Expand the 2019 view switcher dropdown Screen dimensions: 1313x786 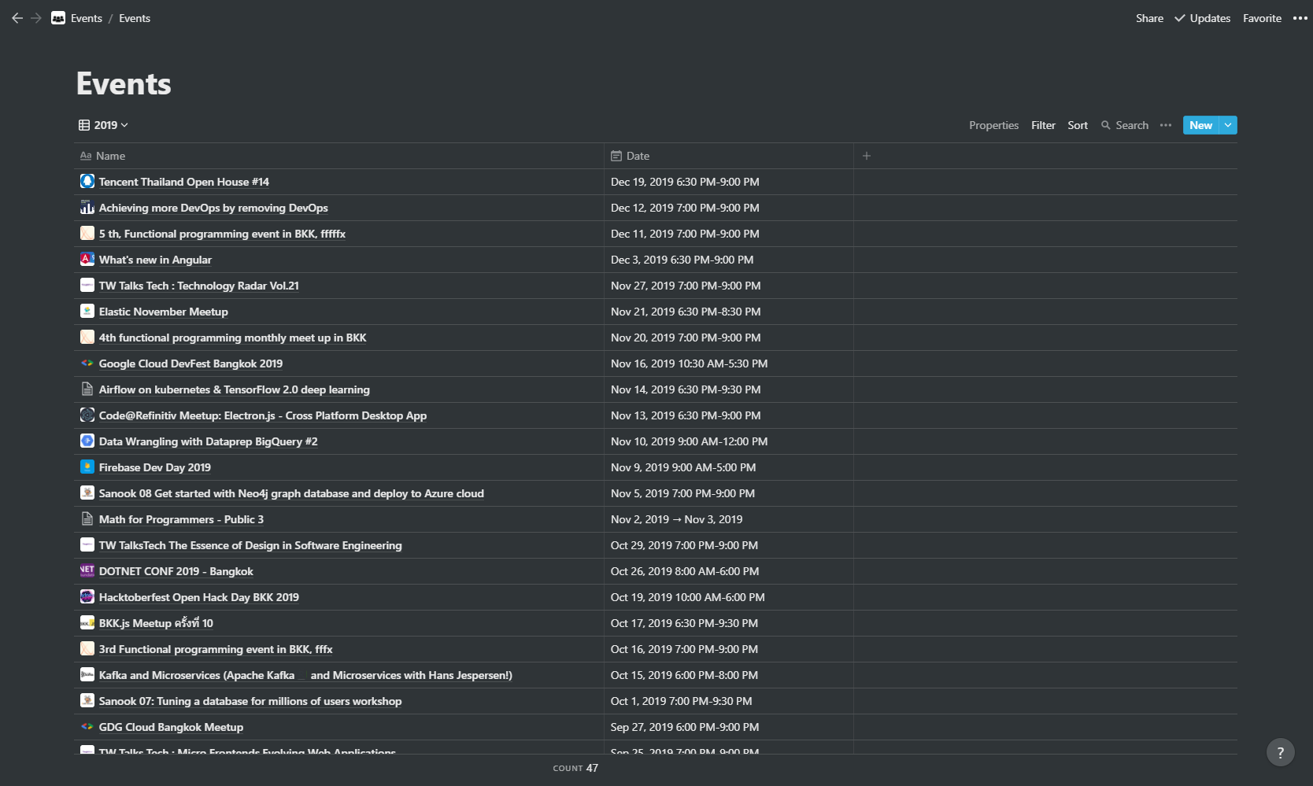click(104, 125)
